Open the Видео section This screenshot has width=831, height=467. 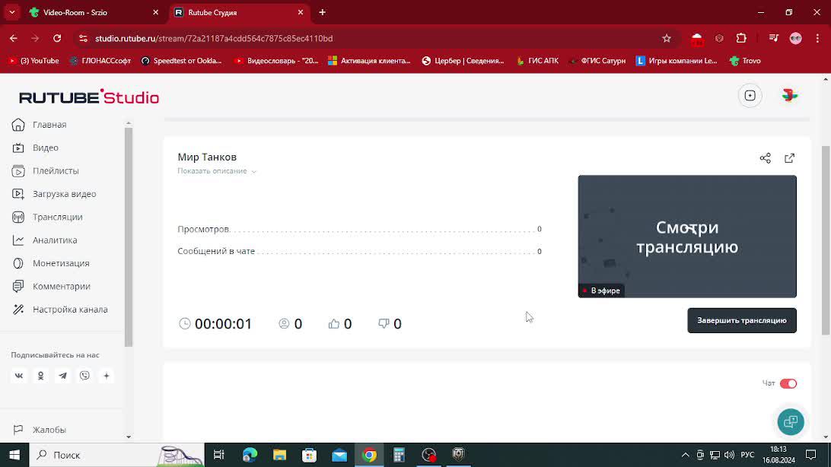tap(35, 148)
